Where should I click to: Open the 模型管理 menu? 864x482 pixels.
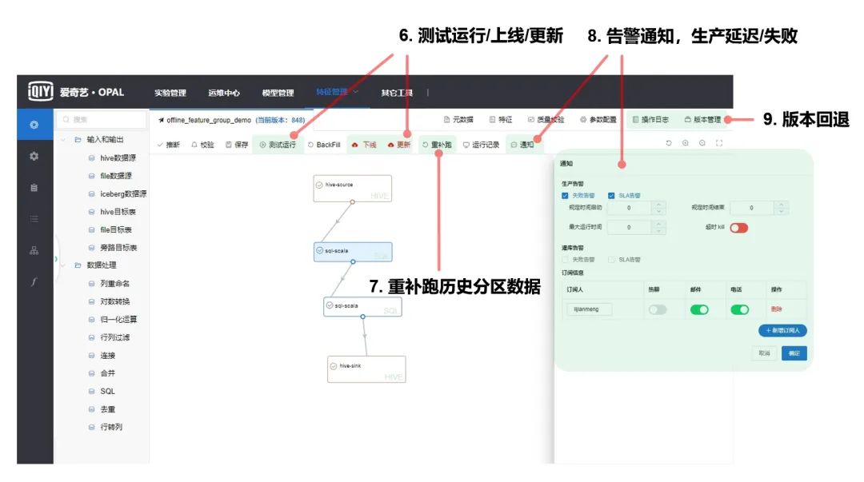click(278, 93)
